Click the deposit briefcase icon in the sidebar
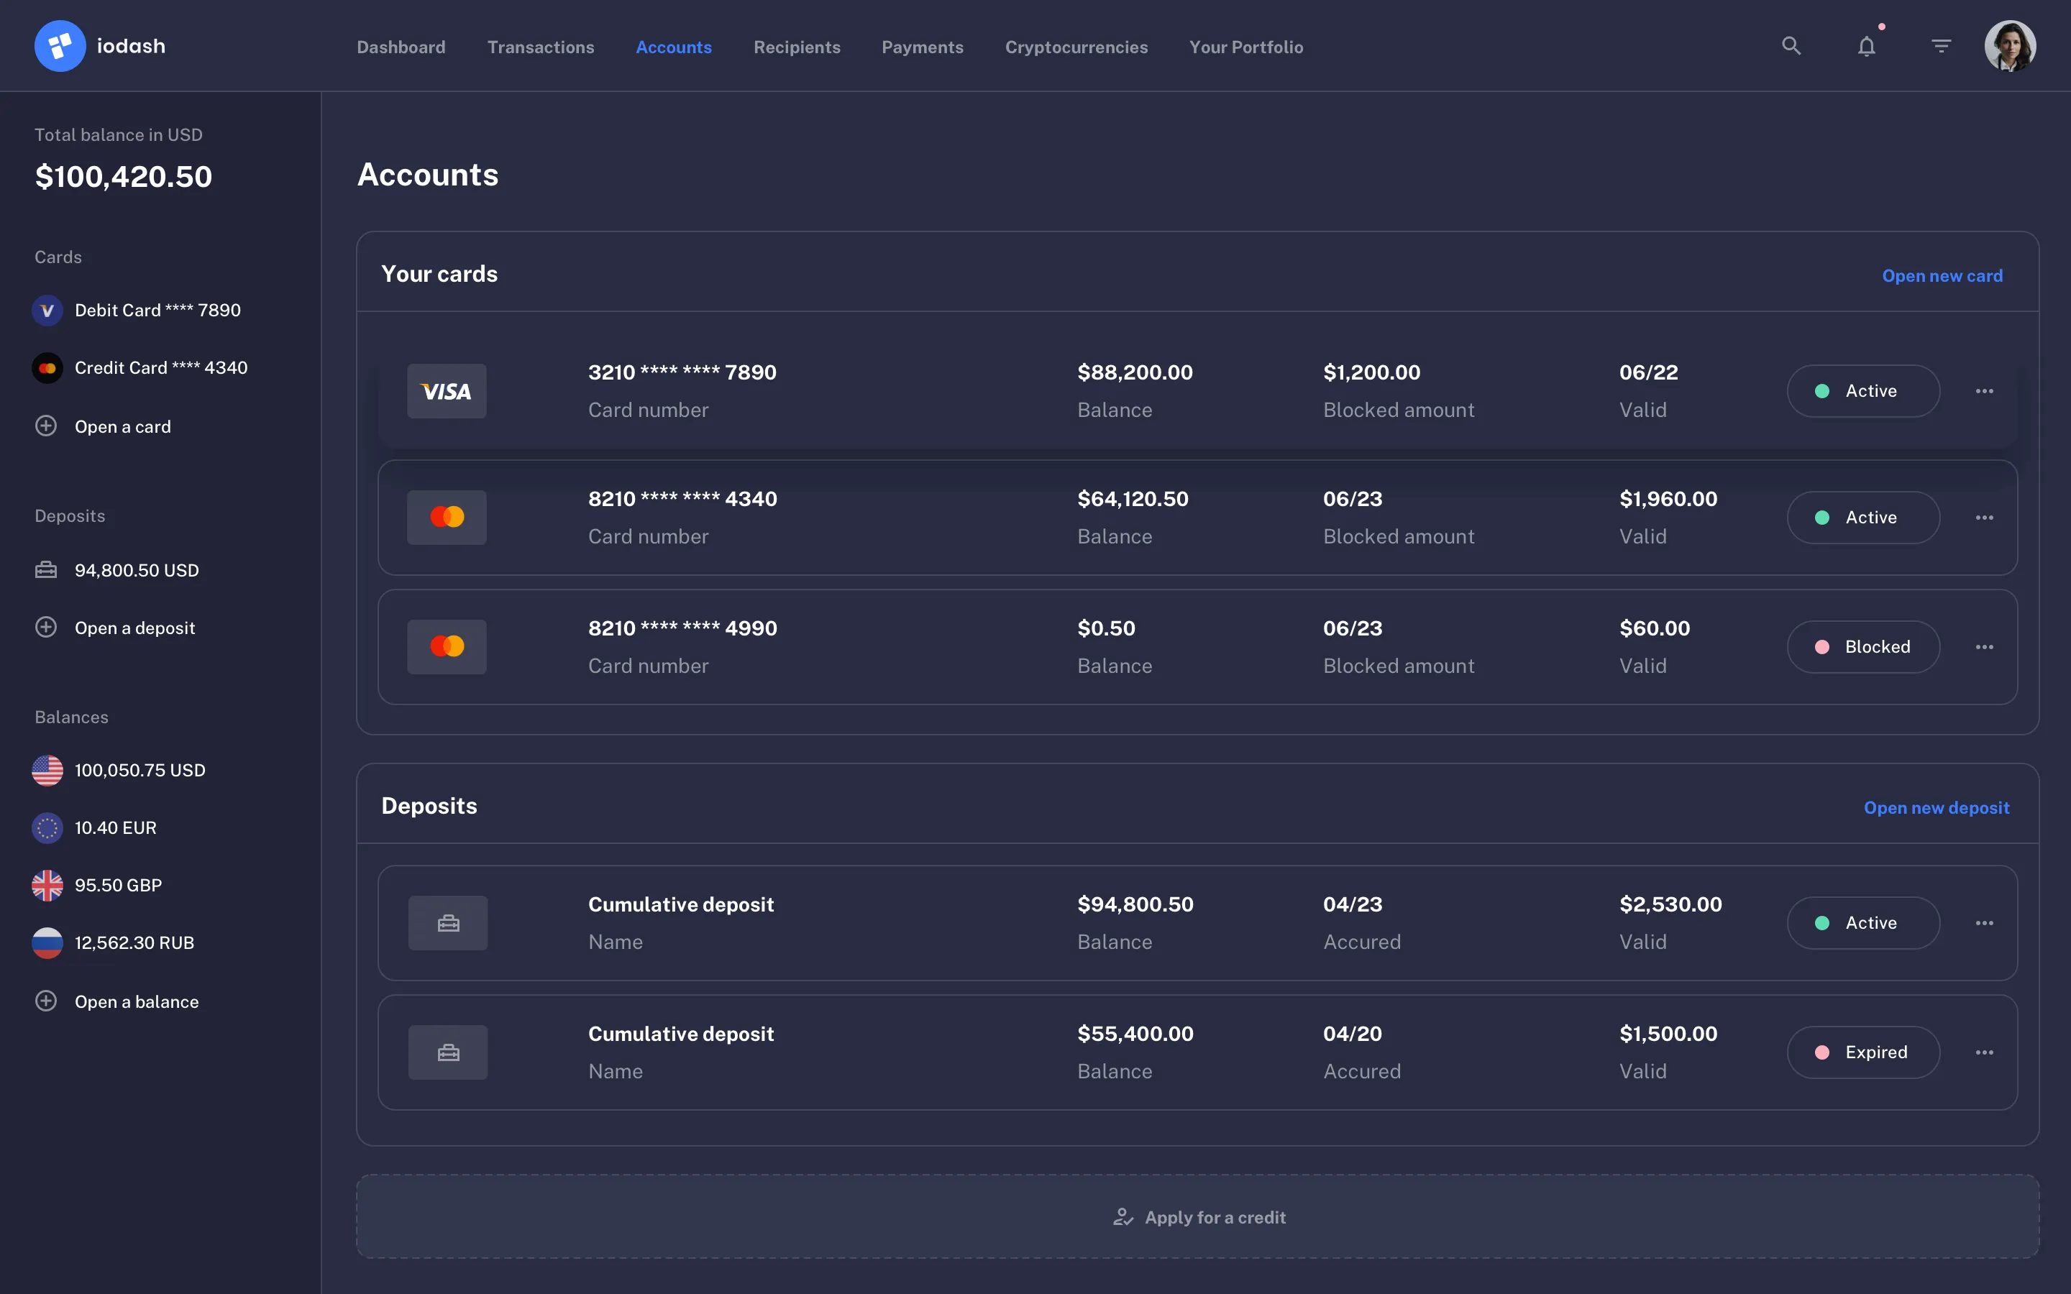This screenshot has width=2071, height=1294. click(x=46, y=569)
